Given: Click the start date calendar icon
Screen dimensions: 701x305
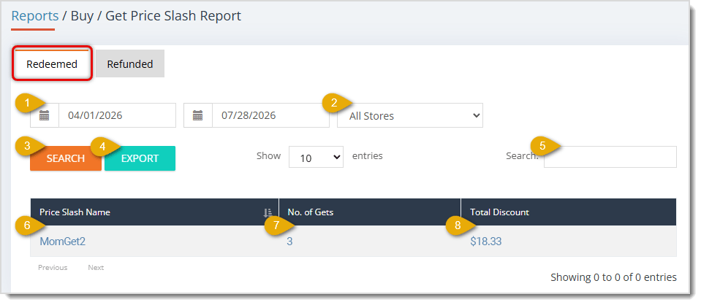Looking at the screenshot, I should pyautogui.click(x=45, y=116).
